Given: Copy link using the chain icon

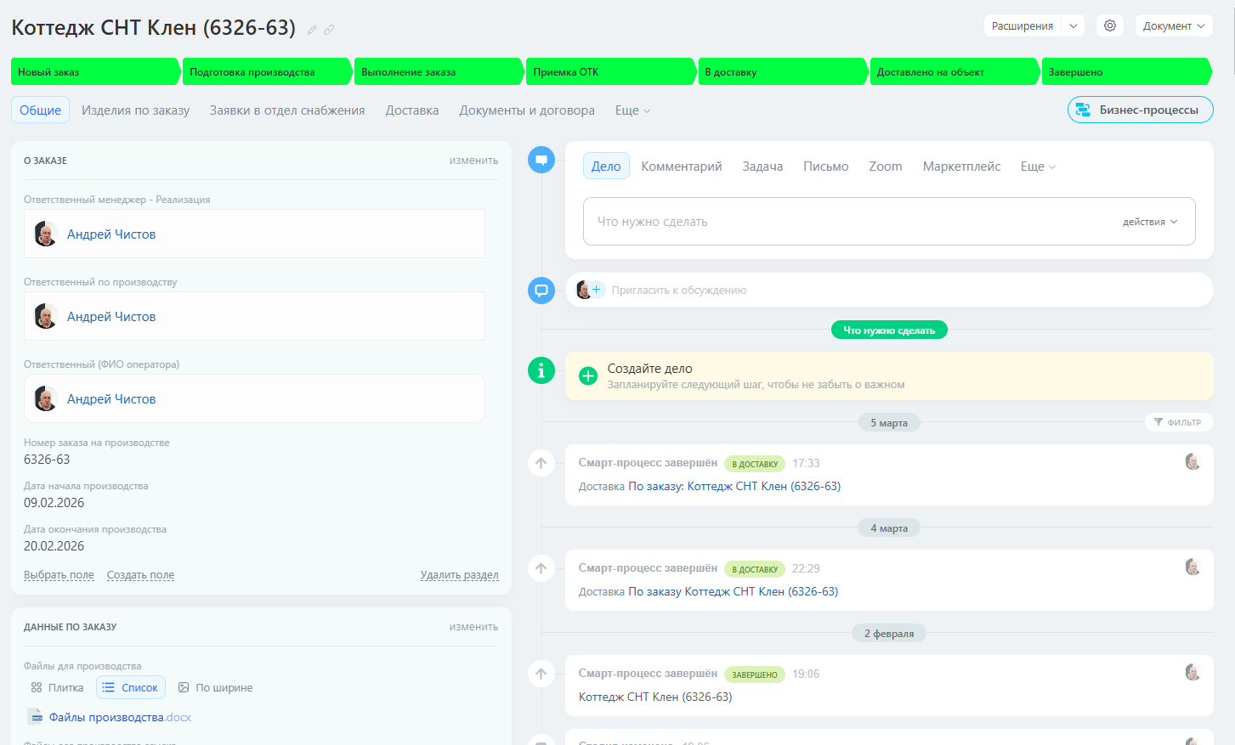Looking at the screenshot, I should (x=329, y=30).
